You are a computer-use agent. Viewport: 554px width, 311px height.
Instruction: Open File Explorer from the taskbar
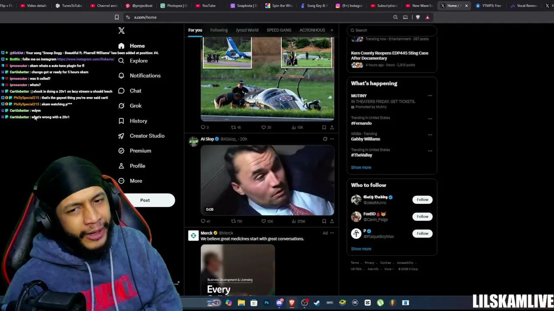(x=241, y=303)
